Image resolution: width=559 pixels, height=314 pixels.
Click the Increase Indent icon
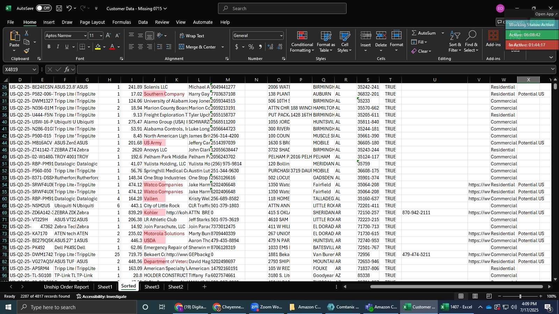(169, 47)
